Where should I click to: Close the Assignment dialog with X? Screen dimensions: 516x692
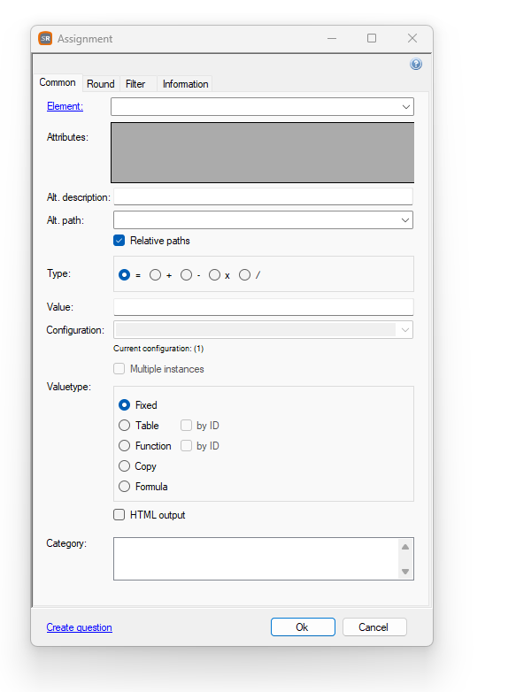tap(412, 38)
